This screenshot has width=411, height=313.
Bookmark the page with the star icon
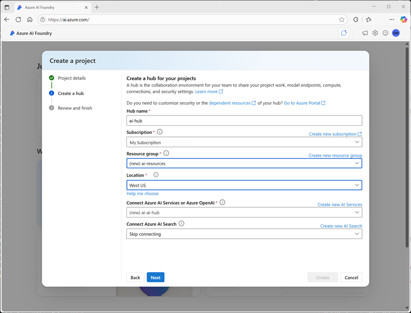341,19
